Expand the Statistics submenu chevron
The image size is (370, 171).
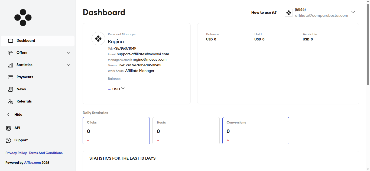click(x=69, y=65)
